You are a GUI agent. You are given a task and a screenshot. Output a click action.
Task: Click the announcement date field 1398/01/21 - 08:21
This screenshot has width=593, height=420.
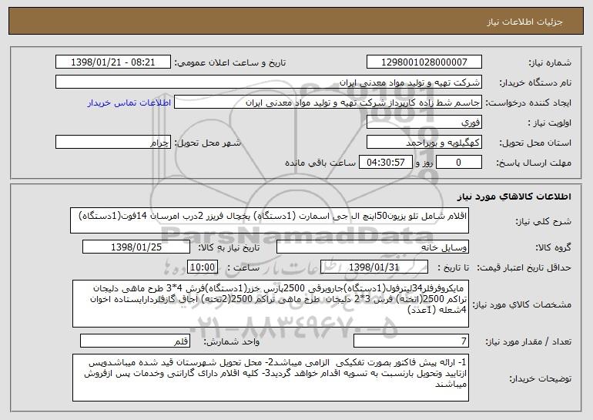[x=113, y=62]
